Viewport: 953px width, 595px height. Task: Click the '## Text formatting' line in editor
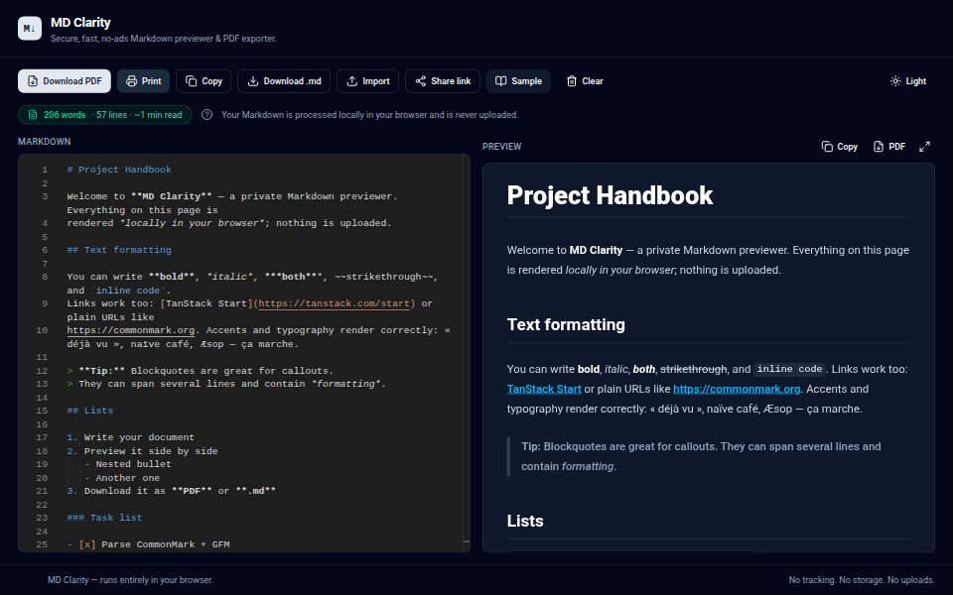coord(119,250)
